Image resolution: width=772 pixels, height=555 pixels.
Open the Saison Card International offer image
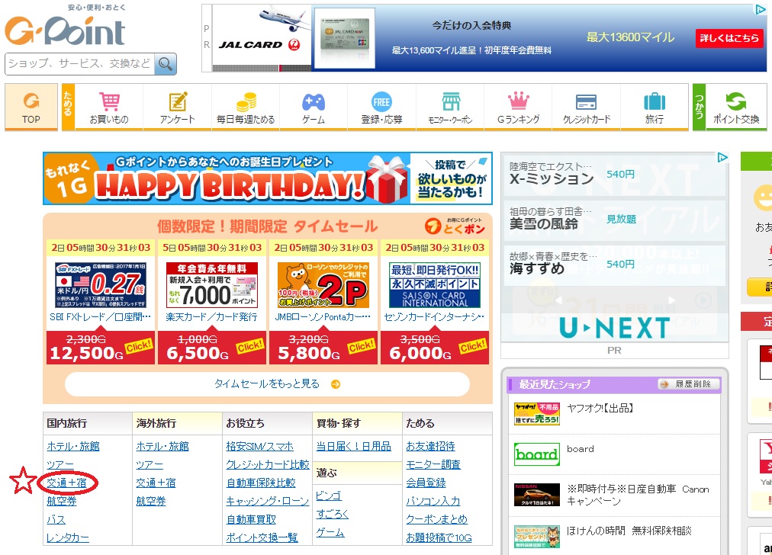(435, 285)
